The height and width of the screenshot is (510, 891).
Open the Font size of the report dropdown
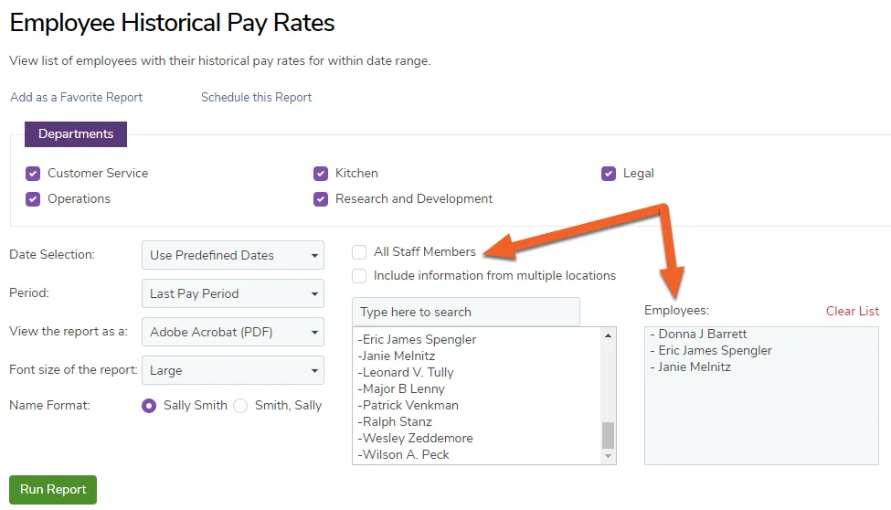233,371
